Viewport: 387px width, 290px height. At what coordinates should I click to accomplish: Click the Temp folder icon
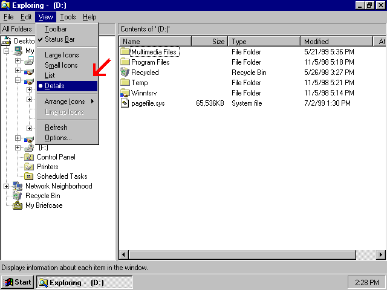125,82
